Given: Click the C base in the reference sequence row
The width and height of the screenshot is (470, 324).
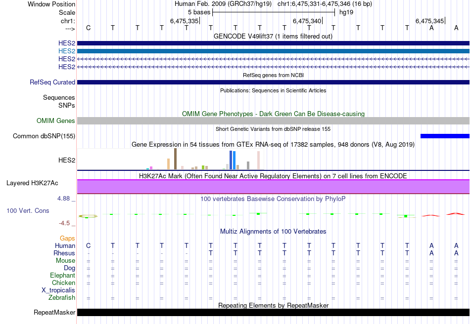Looking at the screenshot, I should [x=88, y=28].
